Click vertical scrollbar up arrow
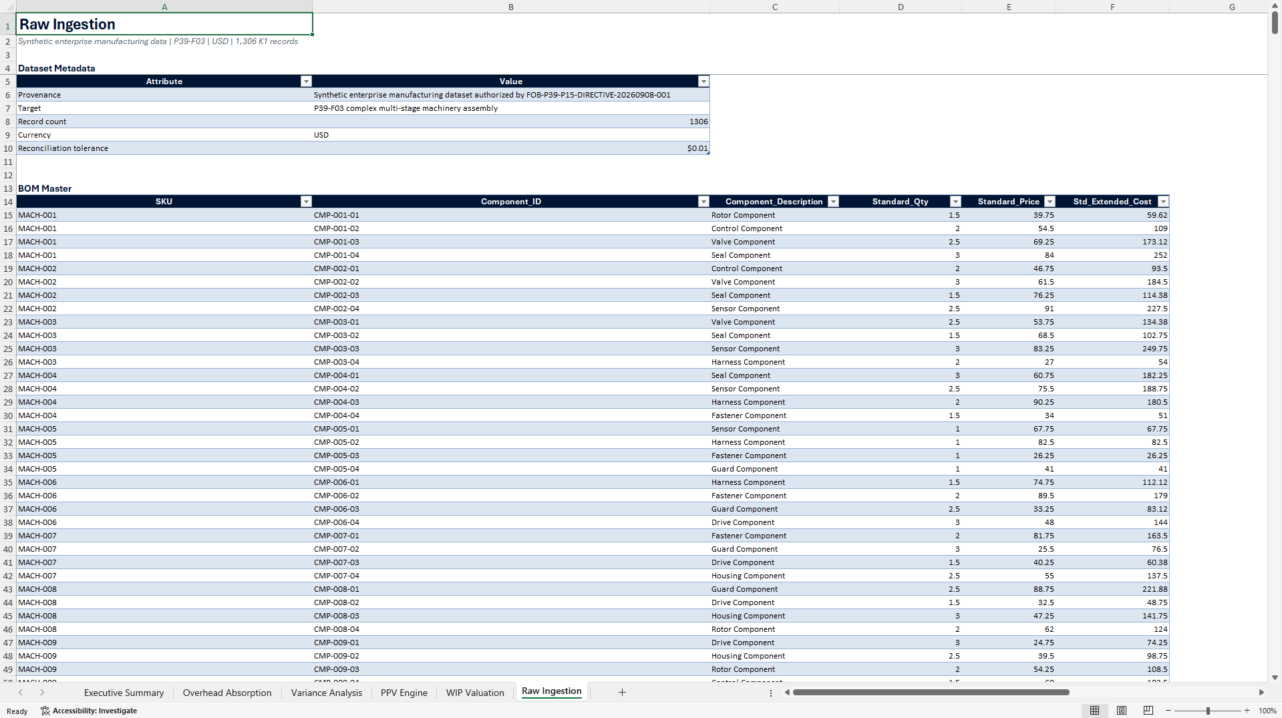This screenshot has width=1282, height=718. click(1275, 5)
